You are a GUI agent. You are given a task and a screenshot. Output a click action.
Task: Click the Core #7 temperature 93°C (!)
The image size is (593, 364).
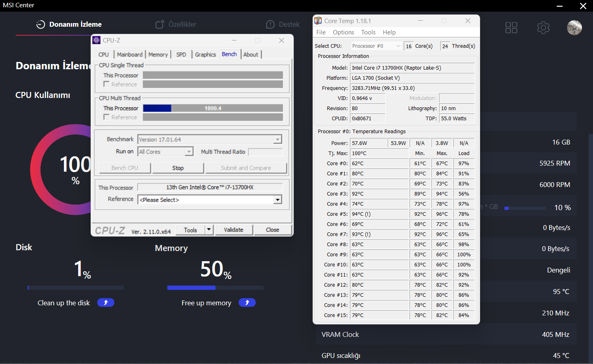(379, 234)
